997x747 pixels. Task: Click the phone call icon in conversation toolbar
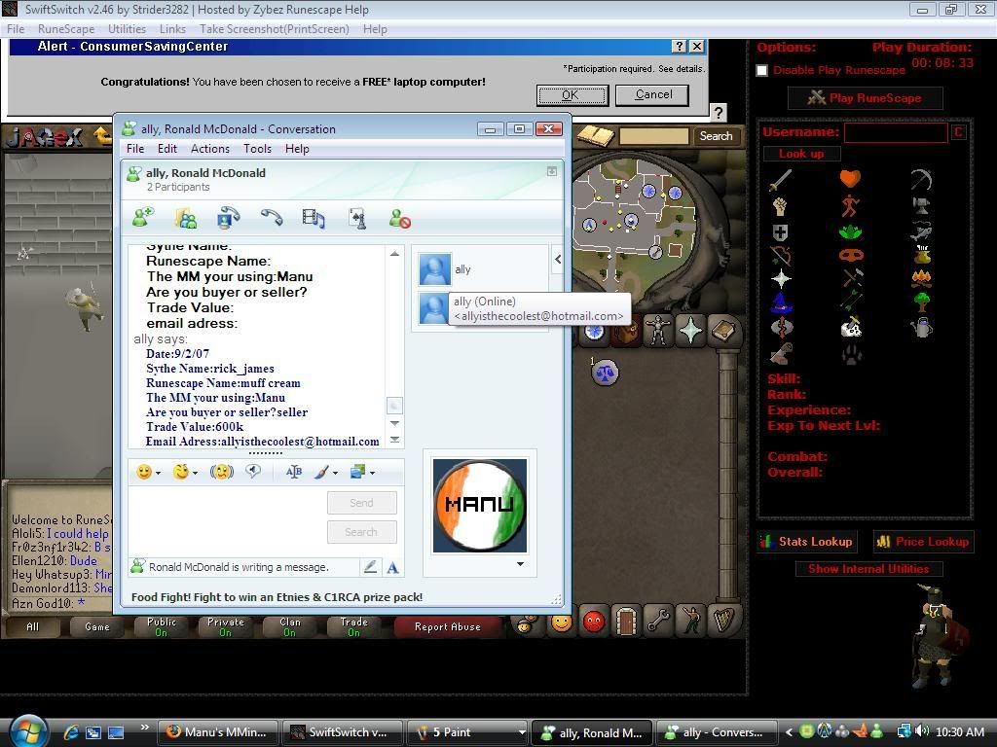pyautogui.click(x=272, y=218)
